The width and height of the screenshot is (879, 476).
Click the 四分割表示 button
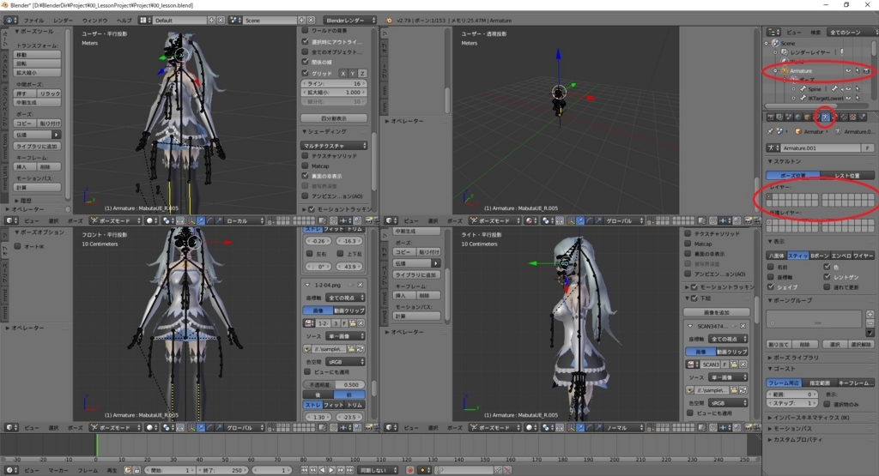[334, 118]
